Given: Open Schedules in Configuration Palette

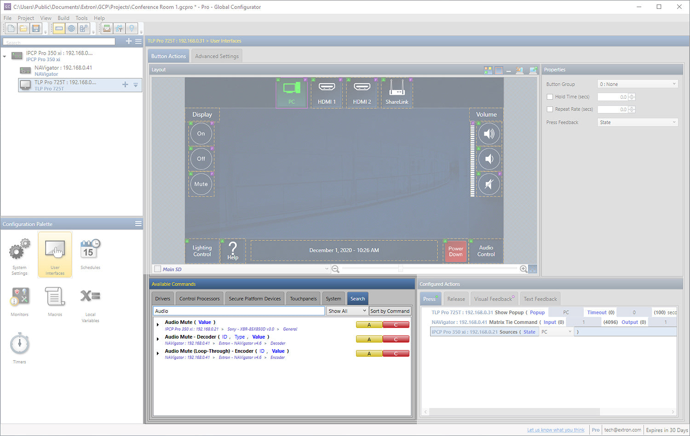Looking at the screenshot, I should tap(90, 254).
